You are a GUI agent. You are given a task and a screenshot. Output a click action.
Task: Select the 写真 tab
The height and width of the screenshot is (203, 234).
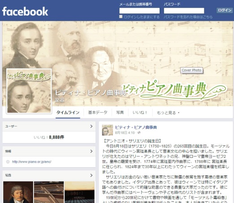pyautogui.click(x=120, y=112)
